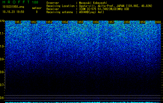Click the 0.7 frequency axis label
The height and width of the screenshot is (103, 163).
pos(2,85)
